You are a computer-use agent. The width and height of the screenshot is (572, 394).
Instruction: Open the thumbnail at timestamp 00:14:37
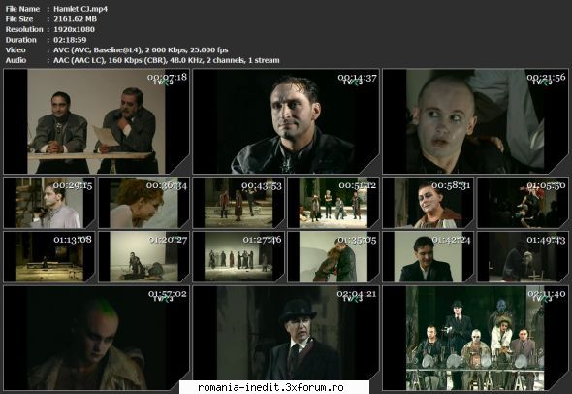point(286,121)
